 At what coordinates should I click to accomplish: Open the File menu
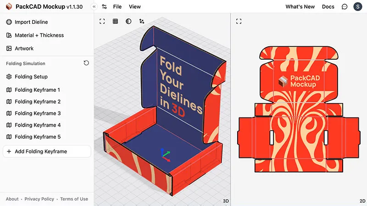click(x=117, y=7)
